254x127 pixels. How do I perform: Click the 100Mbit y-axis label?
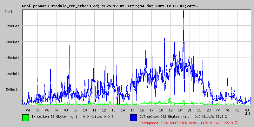coord(13,74)
